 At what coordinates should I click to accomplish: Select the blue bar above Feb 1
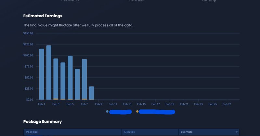[42, 74]
